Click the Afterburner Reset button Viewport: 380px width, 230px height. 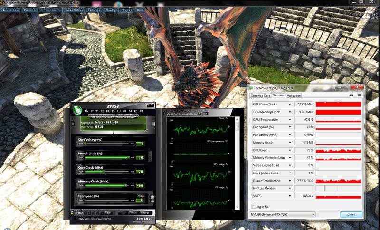tap(133, 213)
